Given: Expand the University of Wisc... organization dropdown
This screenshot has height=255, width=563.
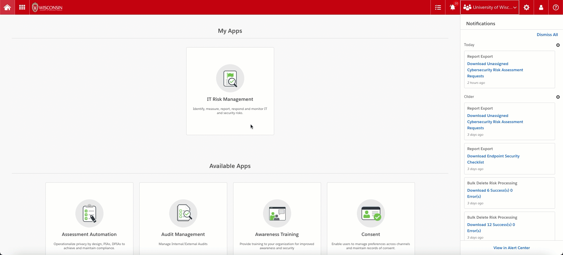Looking at the screenshot, I should coord(489,7).
